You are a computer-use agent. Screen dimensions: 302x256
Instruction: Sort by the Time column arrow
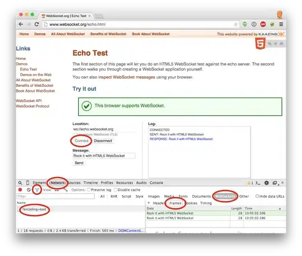tap(280, 208)
